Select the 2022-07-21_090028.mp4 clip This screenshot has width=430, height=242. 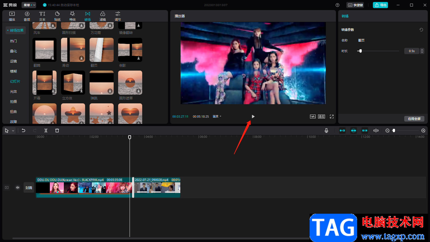click(x=157, y=187)
